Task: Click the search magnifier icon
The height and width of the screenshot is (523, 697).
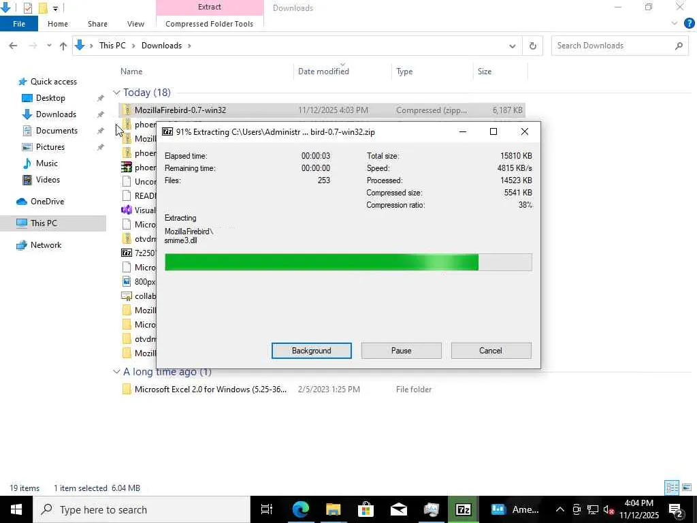Action: tap(679, 46)
